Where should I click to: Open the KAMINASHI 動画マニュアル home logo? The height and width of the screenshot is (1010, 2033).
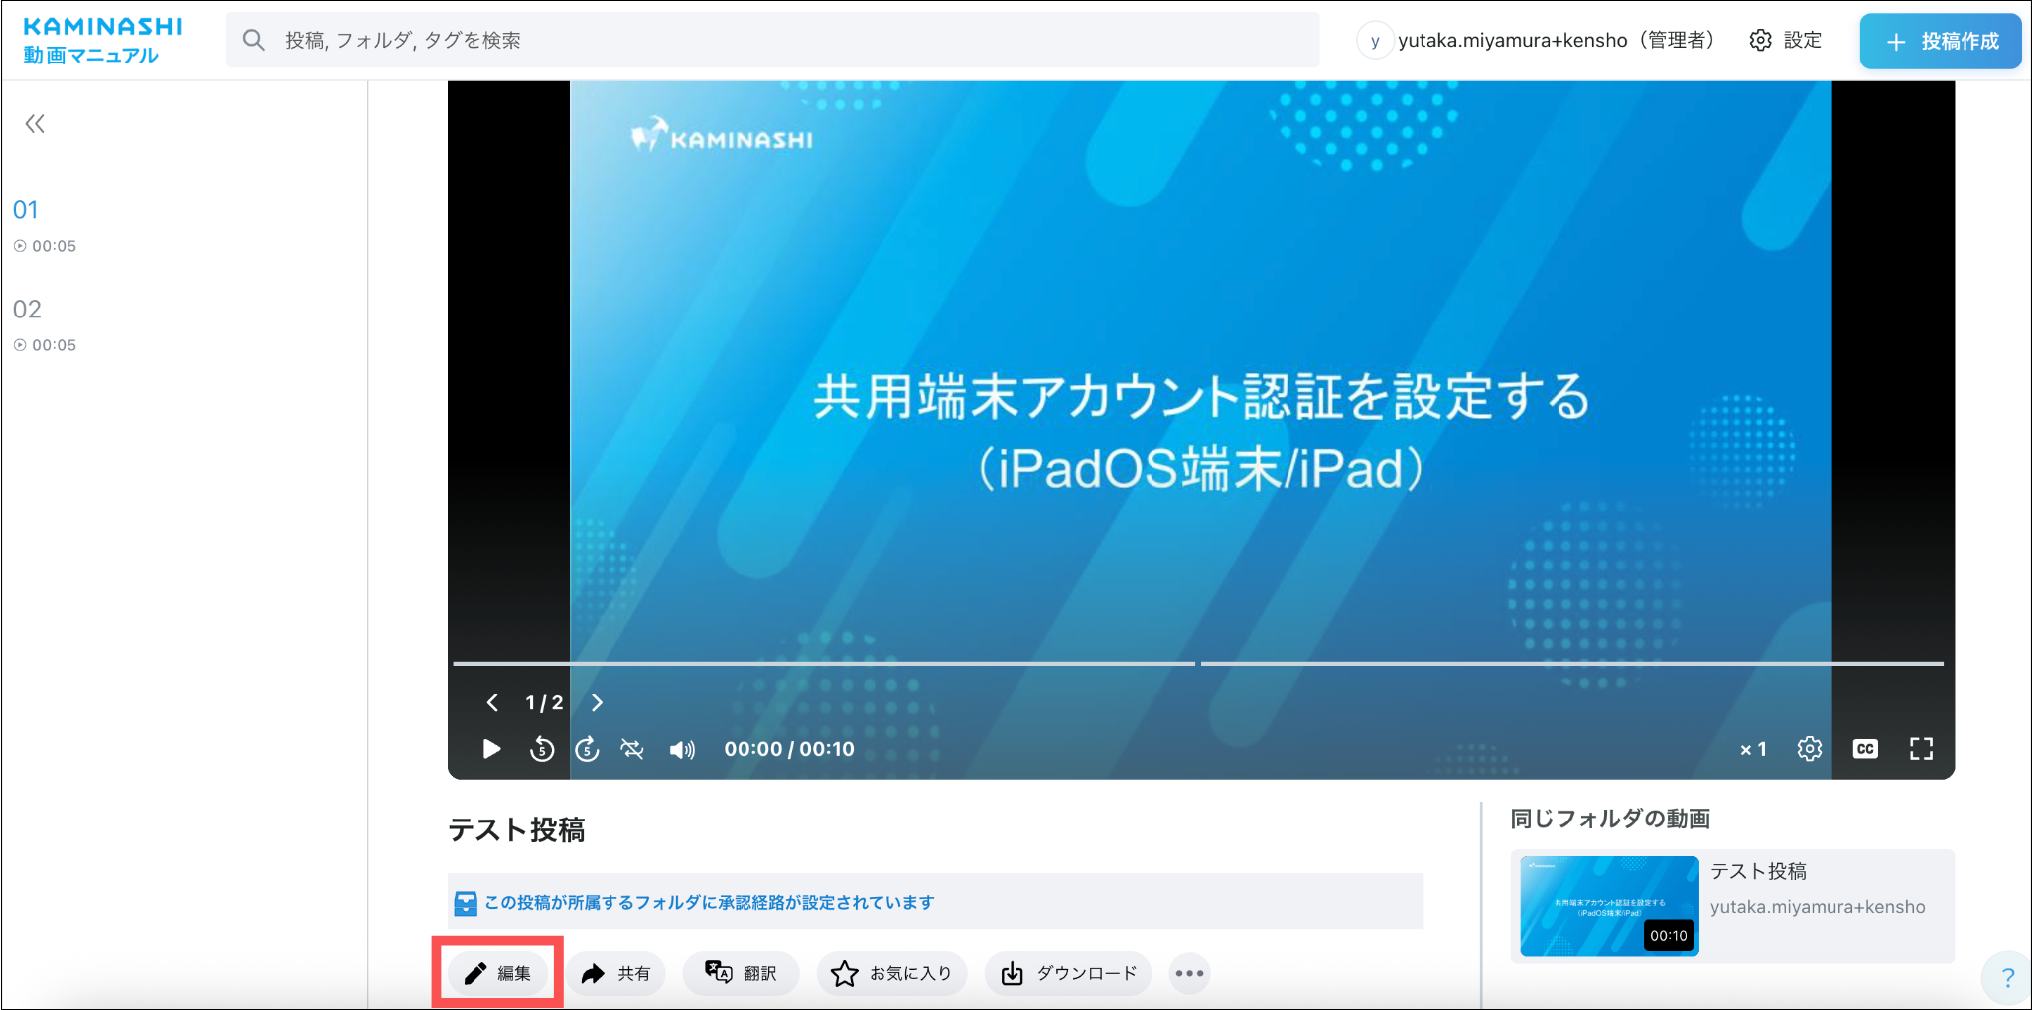pos(102,41)
